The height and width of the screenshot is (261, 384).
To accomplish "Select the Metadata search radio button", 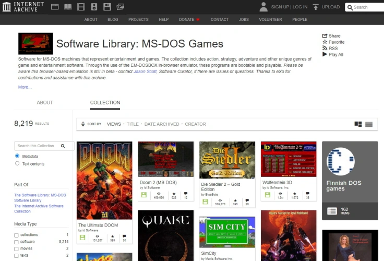I will pyautogui.click(x=17, y=156).
